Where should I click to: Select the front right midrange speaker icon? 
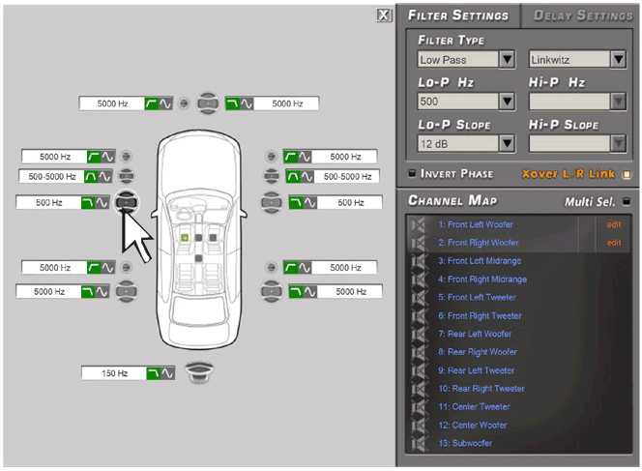(271, 176)
